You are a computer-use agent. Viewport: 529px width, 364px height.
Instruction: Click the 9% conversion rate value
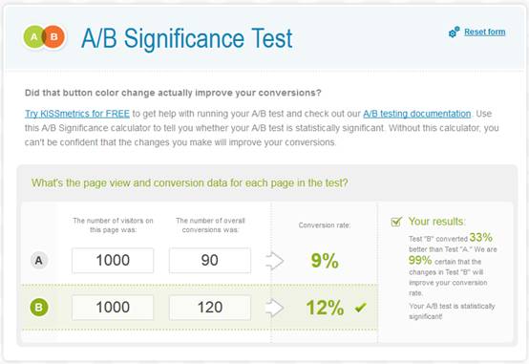click(x=325, y=261)
